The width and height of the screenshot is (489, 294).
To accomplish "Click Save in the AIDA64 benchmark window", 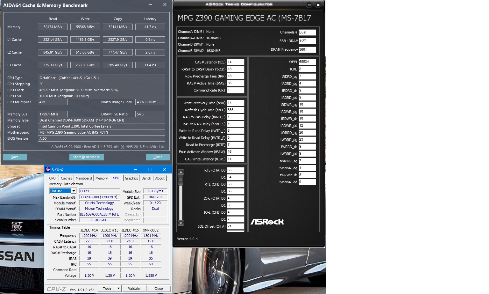I will [15, 157].
